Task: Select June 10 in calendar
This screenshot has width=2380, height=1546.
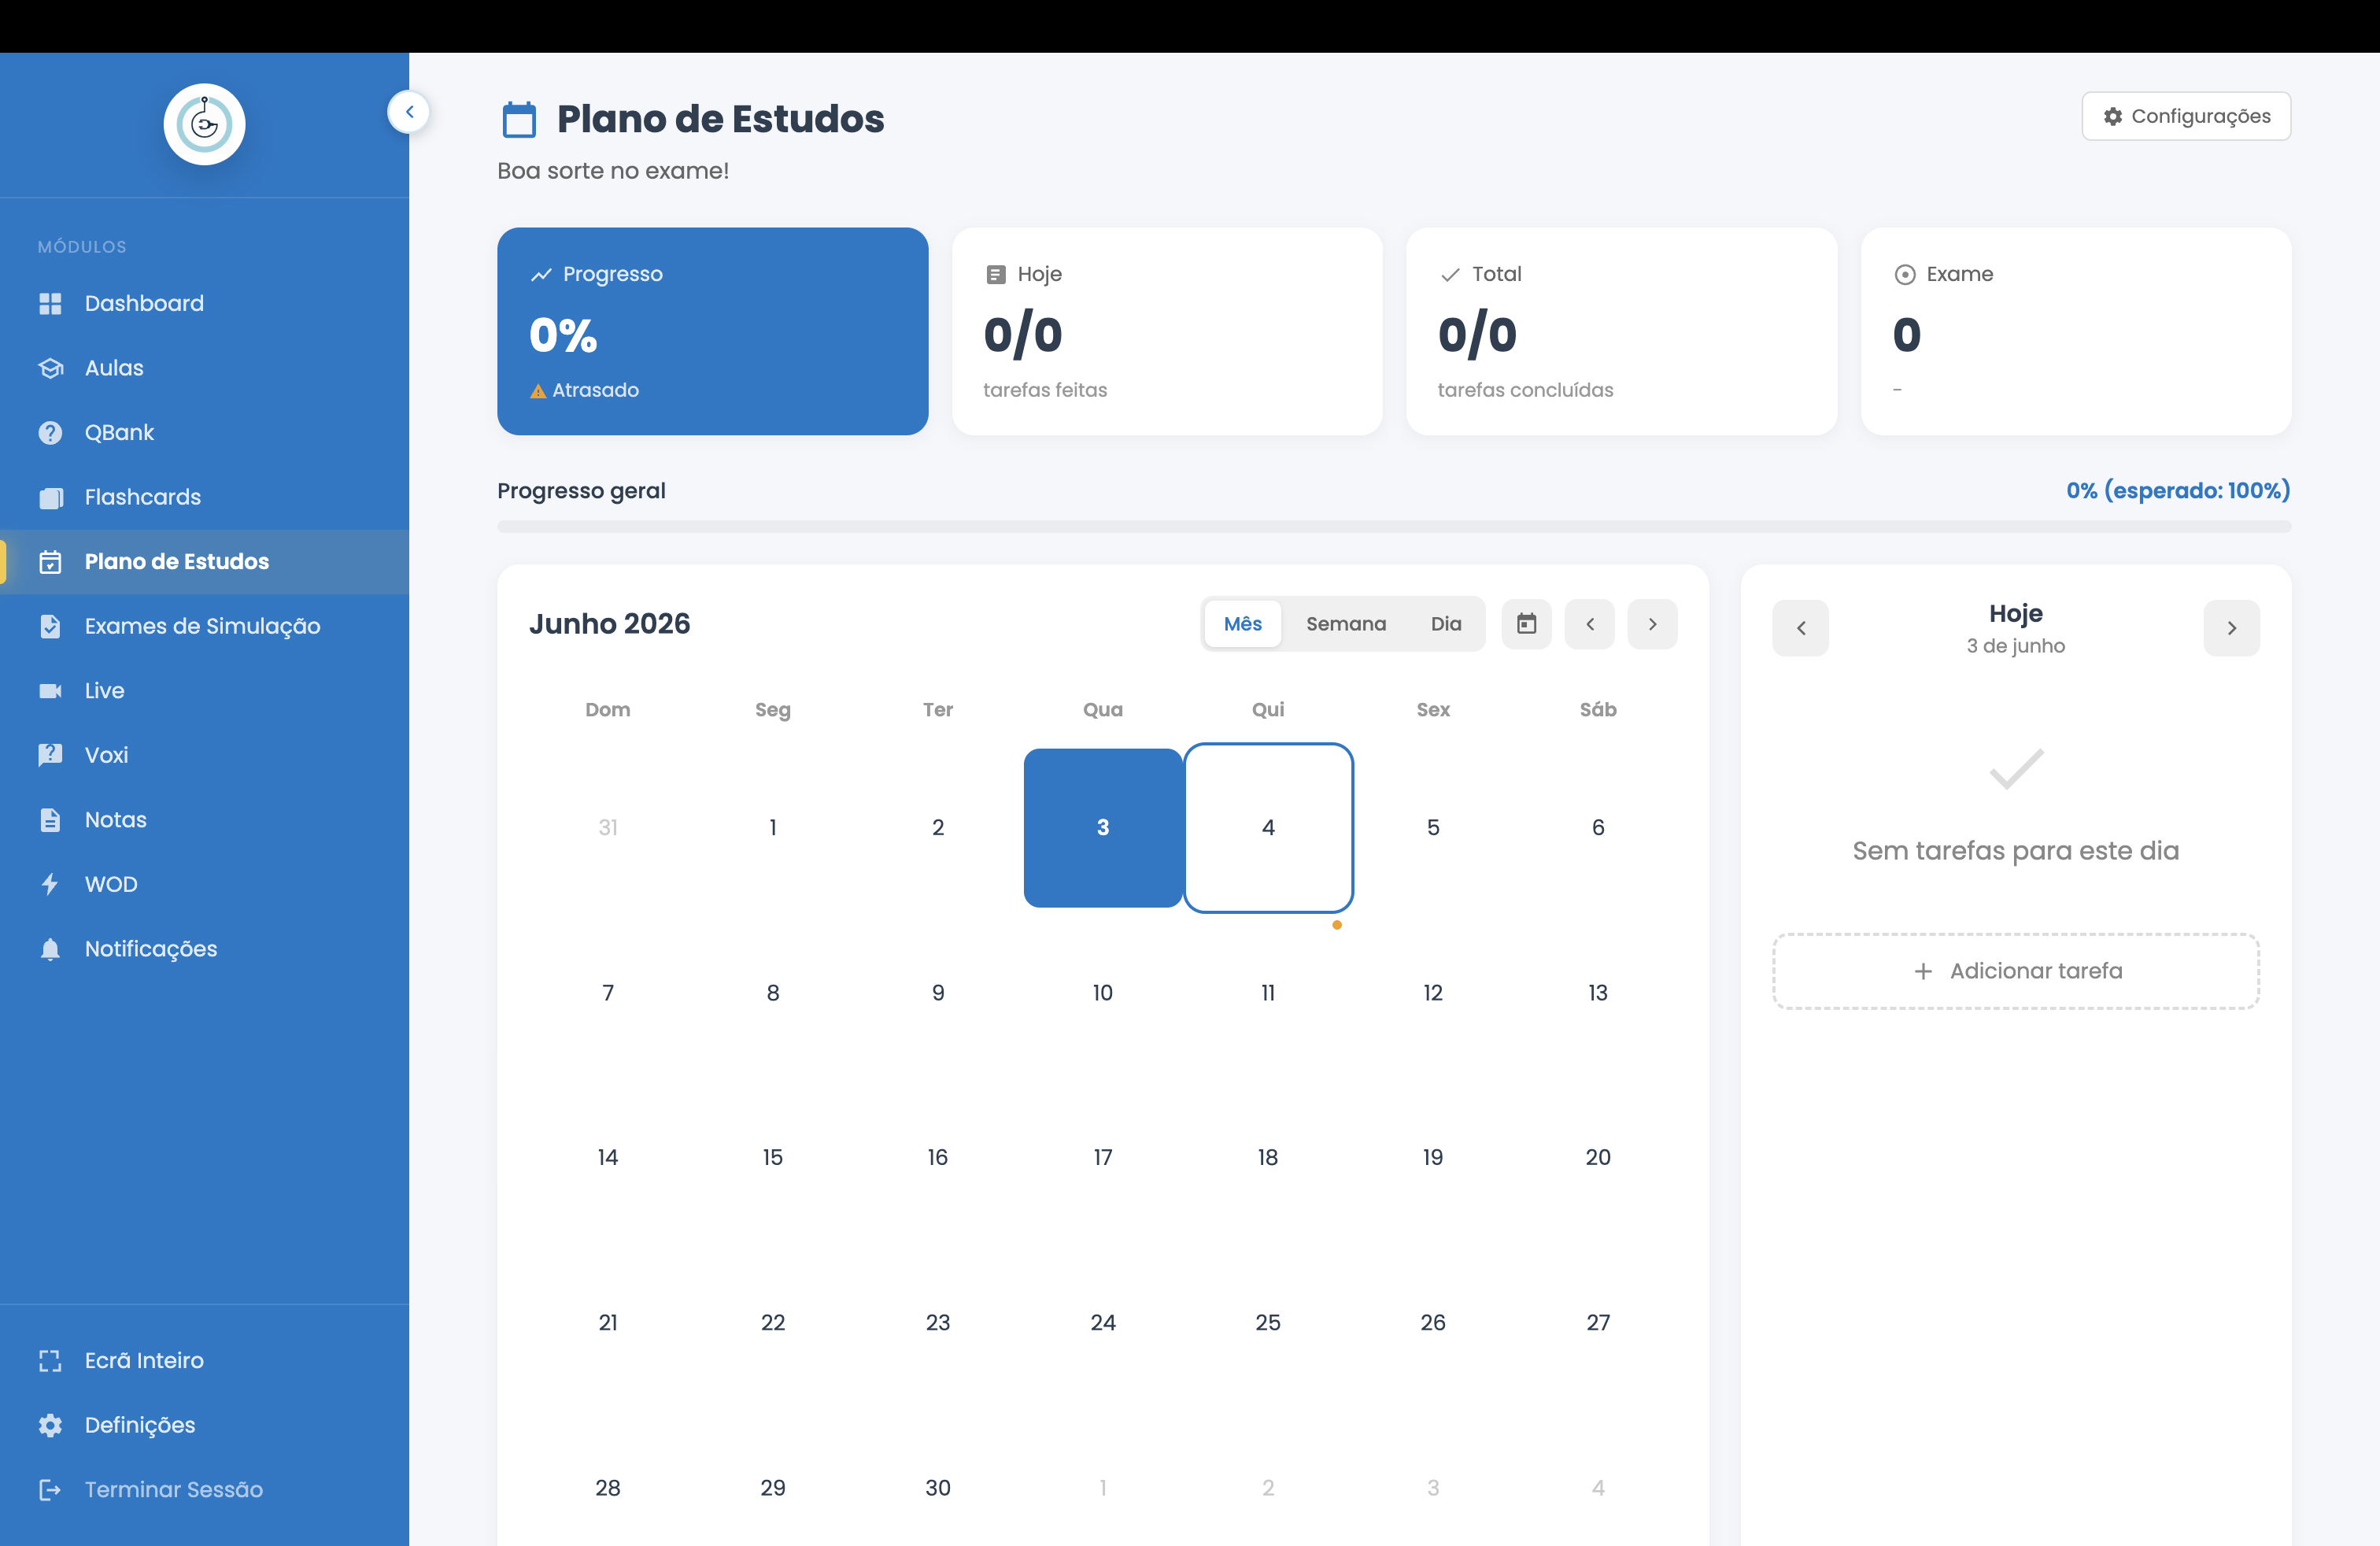Action: tap(1102, 993)
